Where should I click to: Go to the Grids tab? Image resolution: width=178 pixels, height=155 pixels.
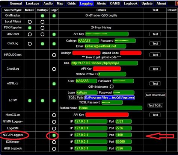(71, 3)
